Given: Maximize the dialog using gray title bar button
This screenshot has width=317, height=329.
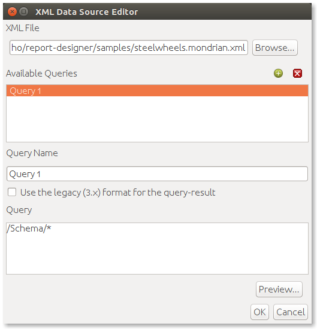Looking at the screenshot, I should coord(23,12).
